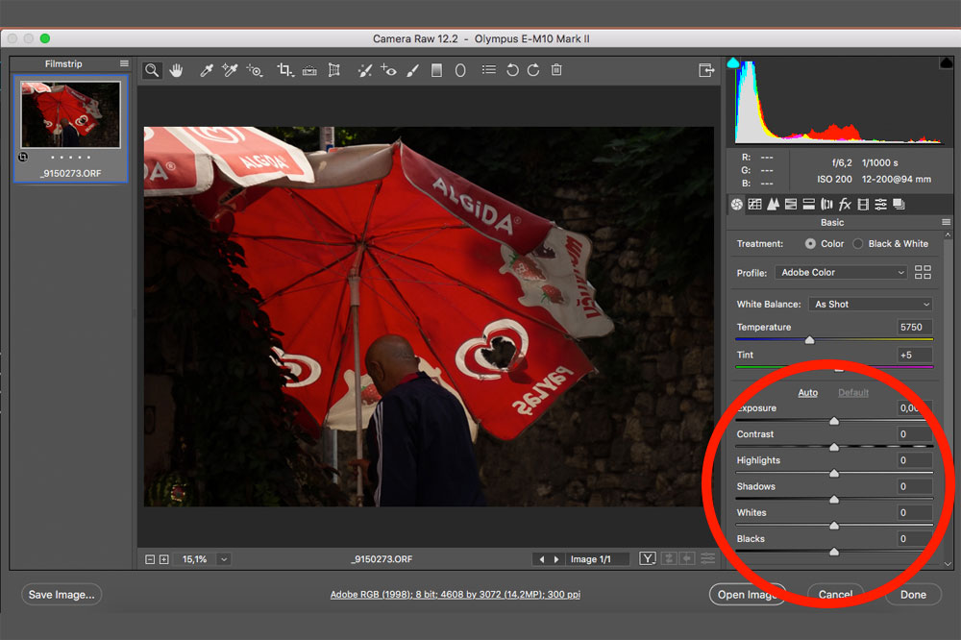Select the Adjustment Brush tool

(x=413, y=70)
